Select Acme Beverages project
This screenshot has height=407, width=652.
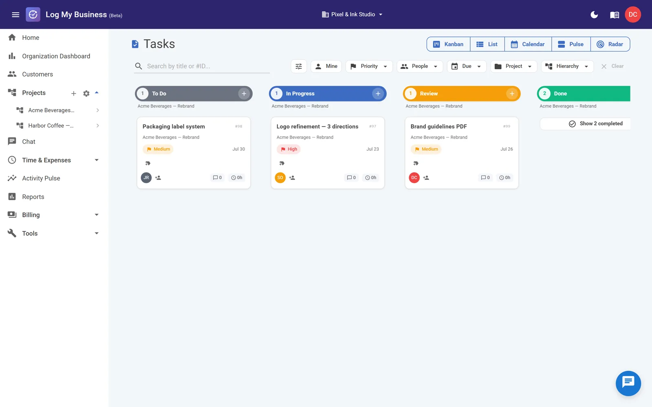pos(51,110)
